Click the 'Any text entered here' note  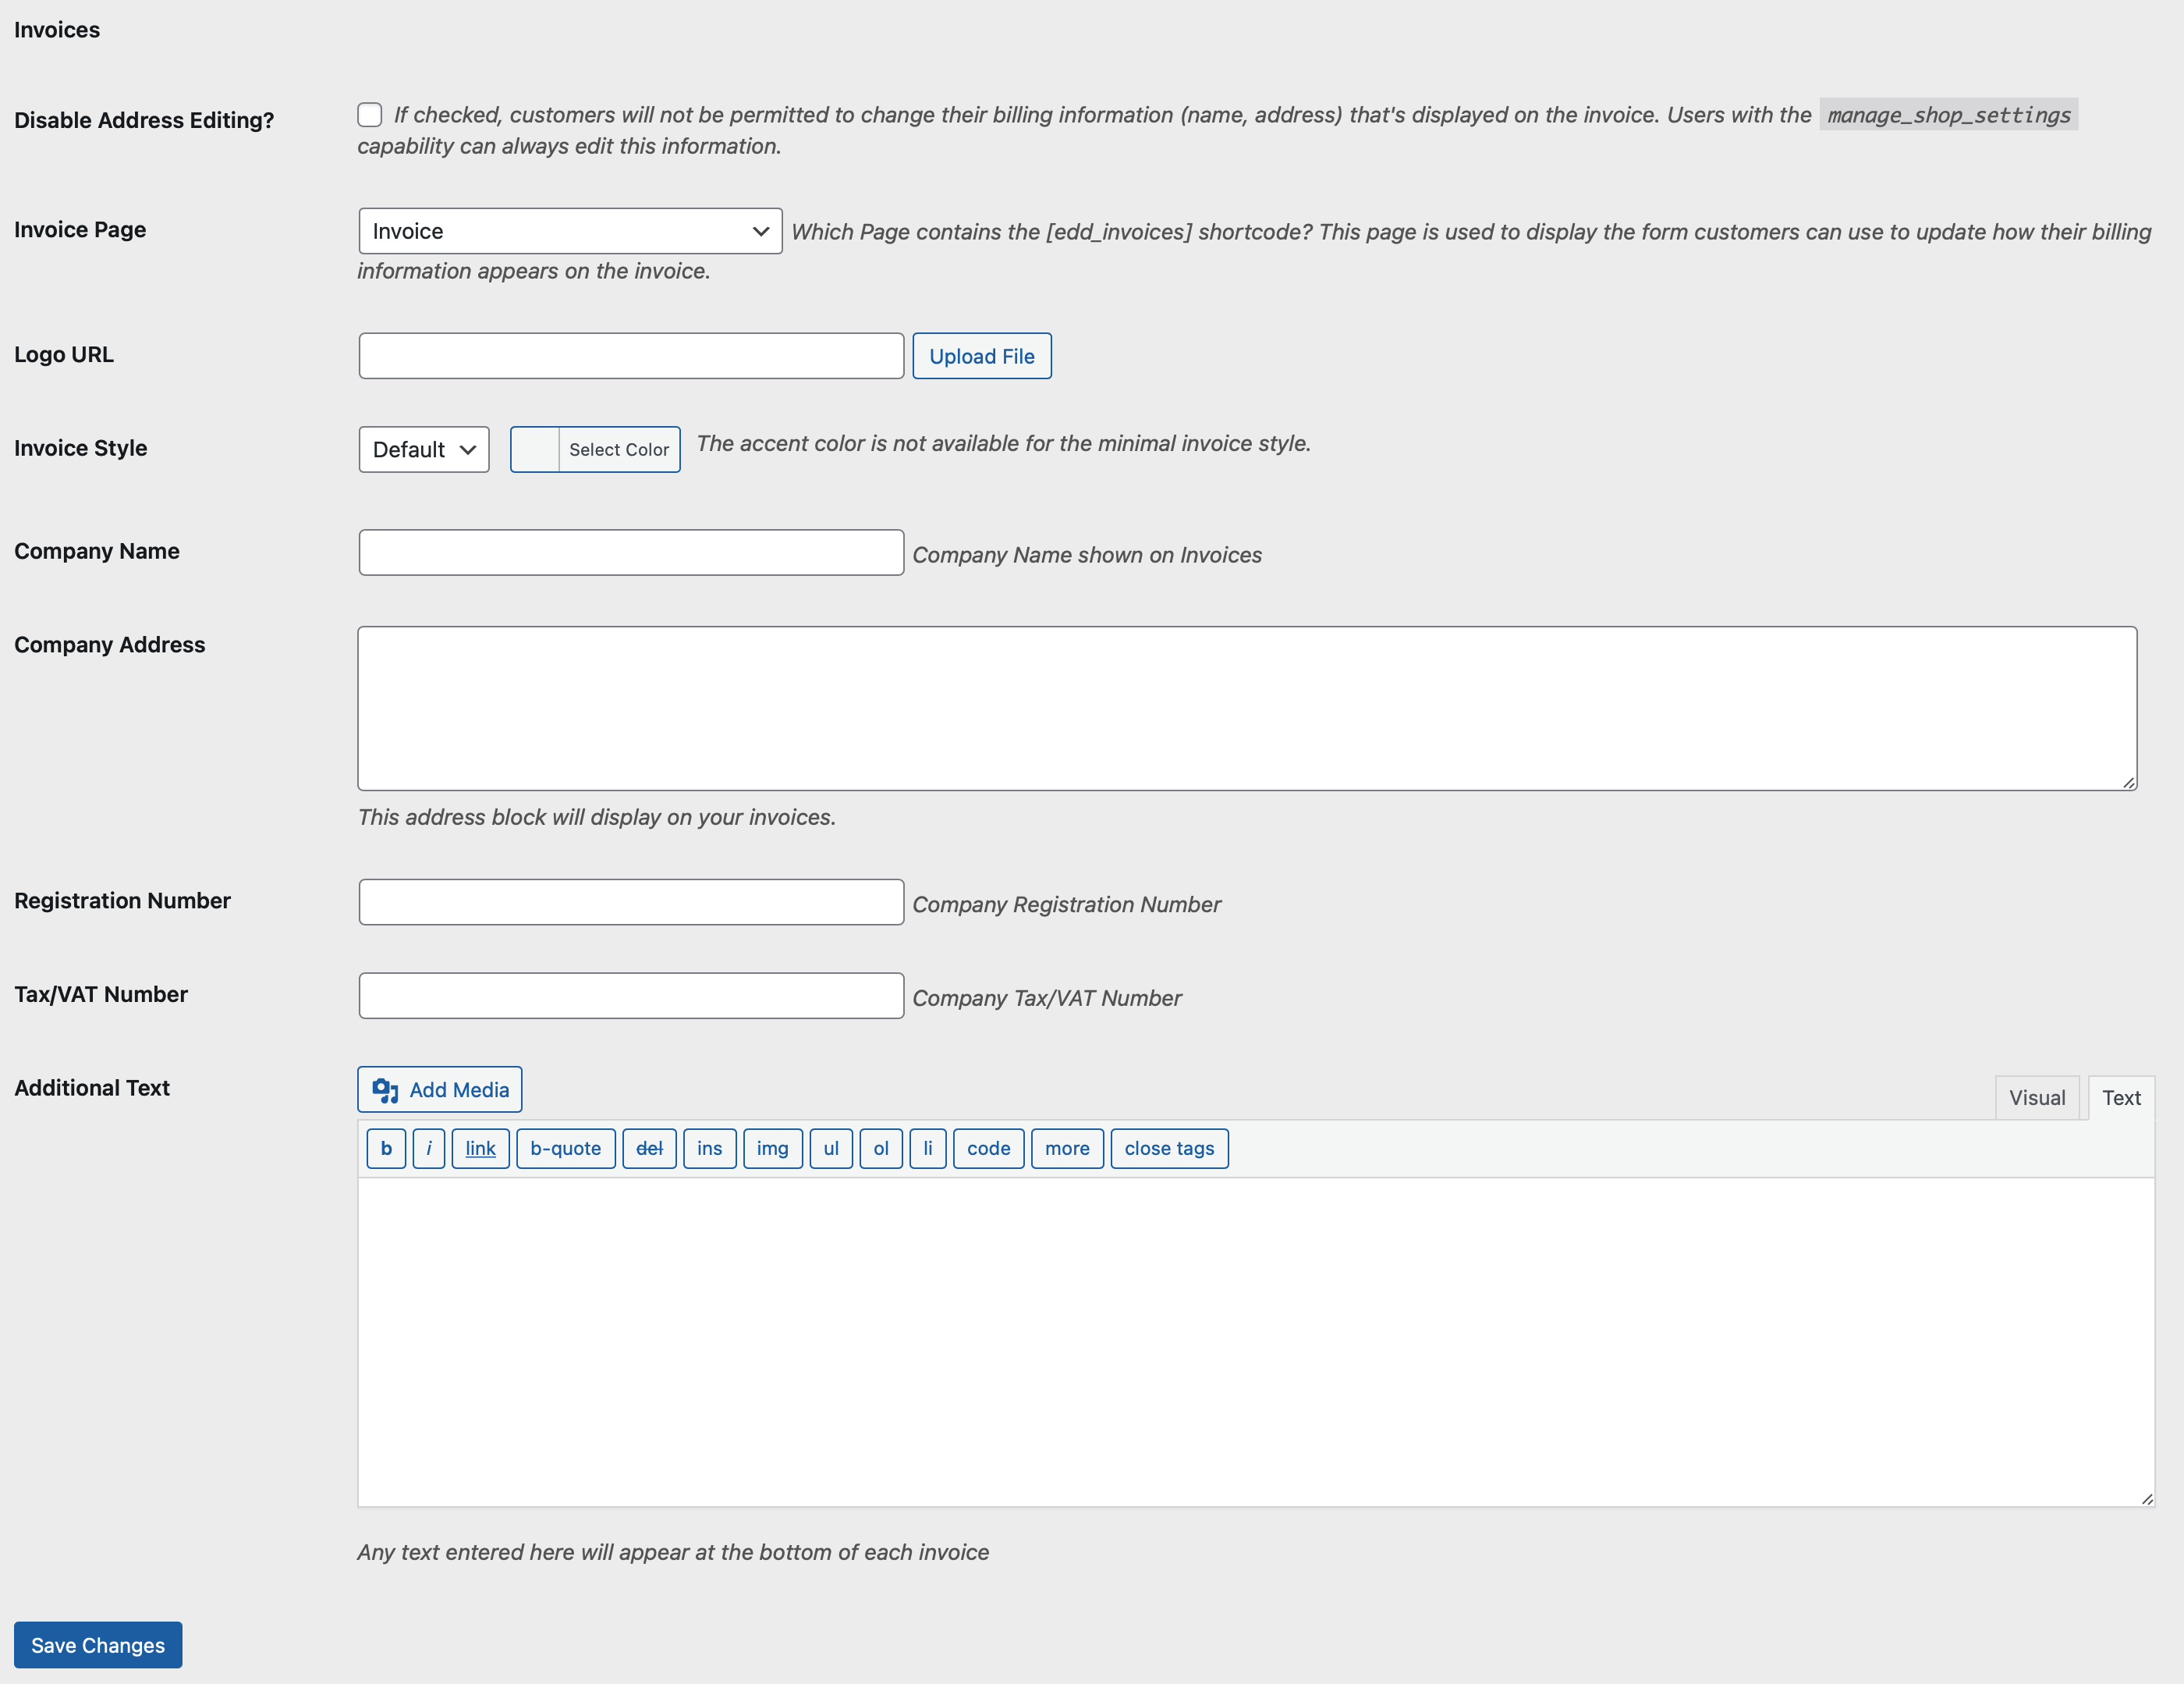pyautogui.click(x=673, y=1552)
